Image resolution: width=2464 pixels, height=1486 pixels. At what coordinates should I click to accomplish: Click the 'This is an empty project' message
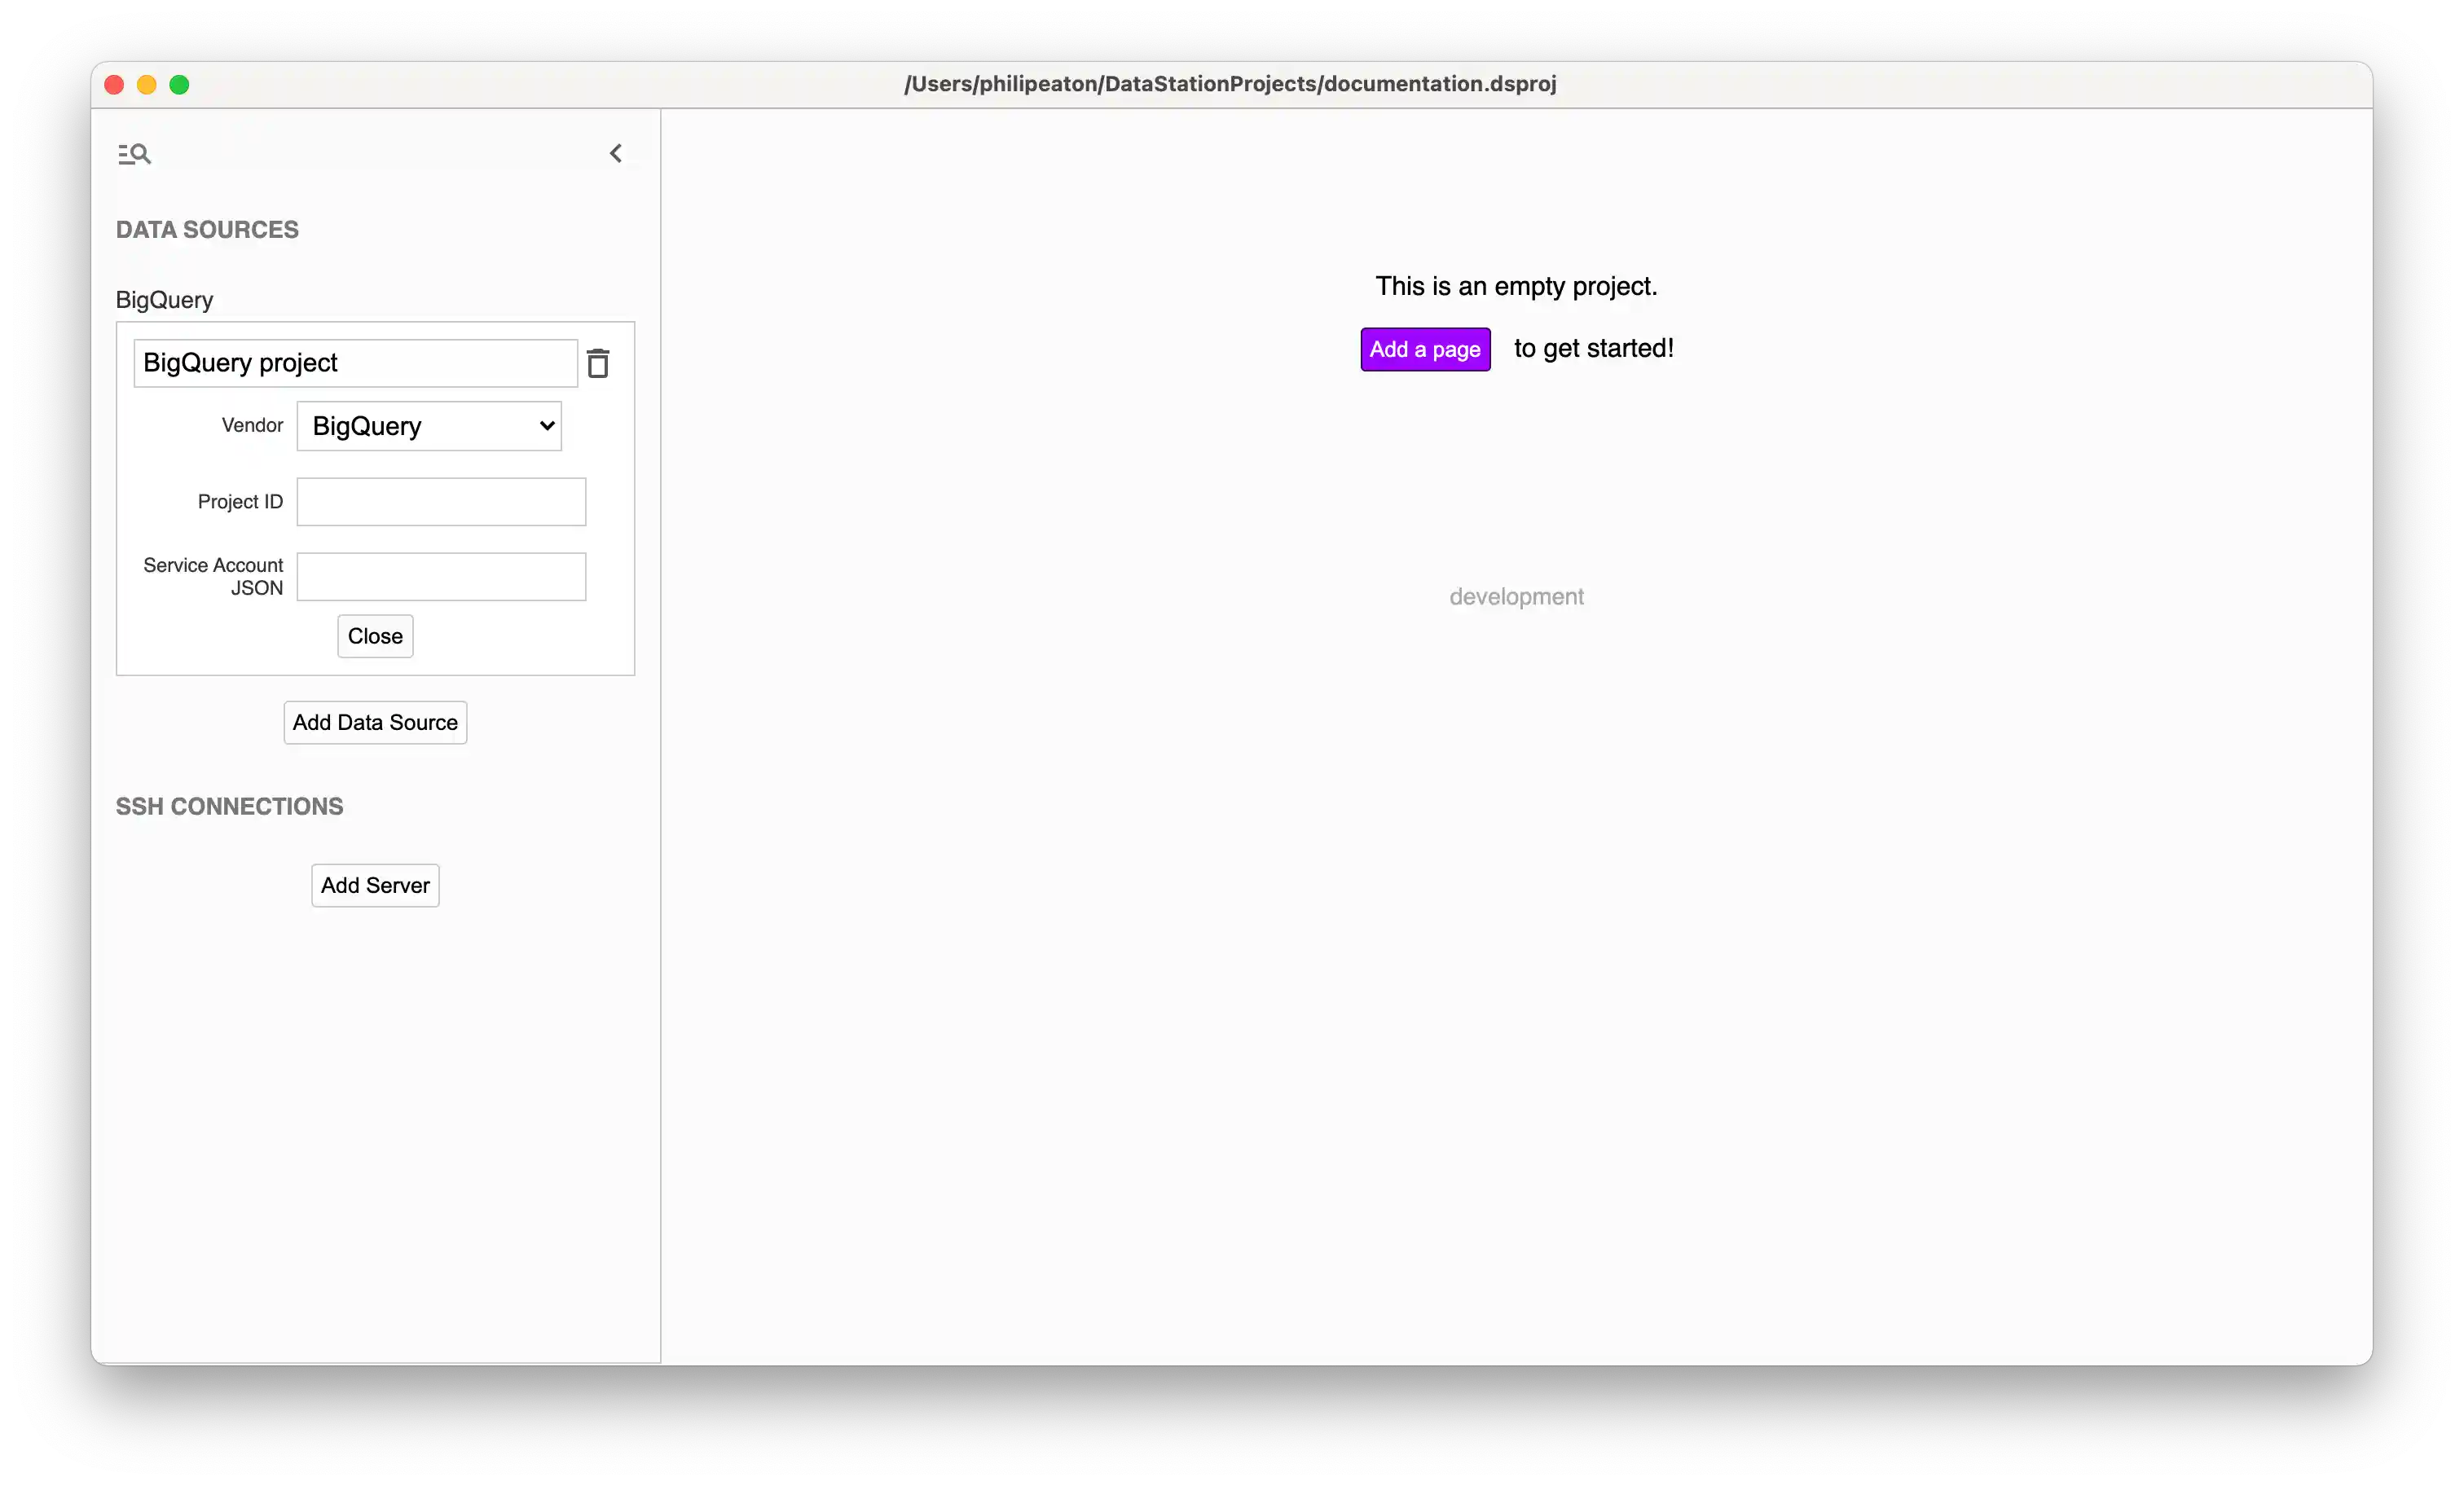pyautogui.click(x=1515, y=286)
